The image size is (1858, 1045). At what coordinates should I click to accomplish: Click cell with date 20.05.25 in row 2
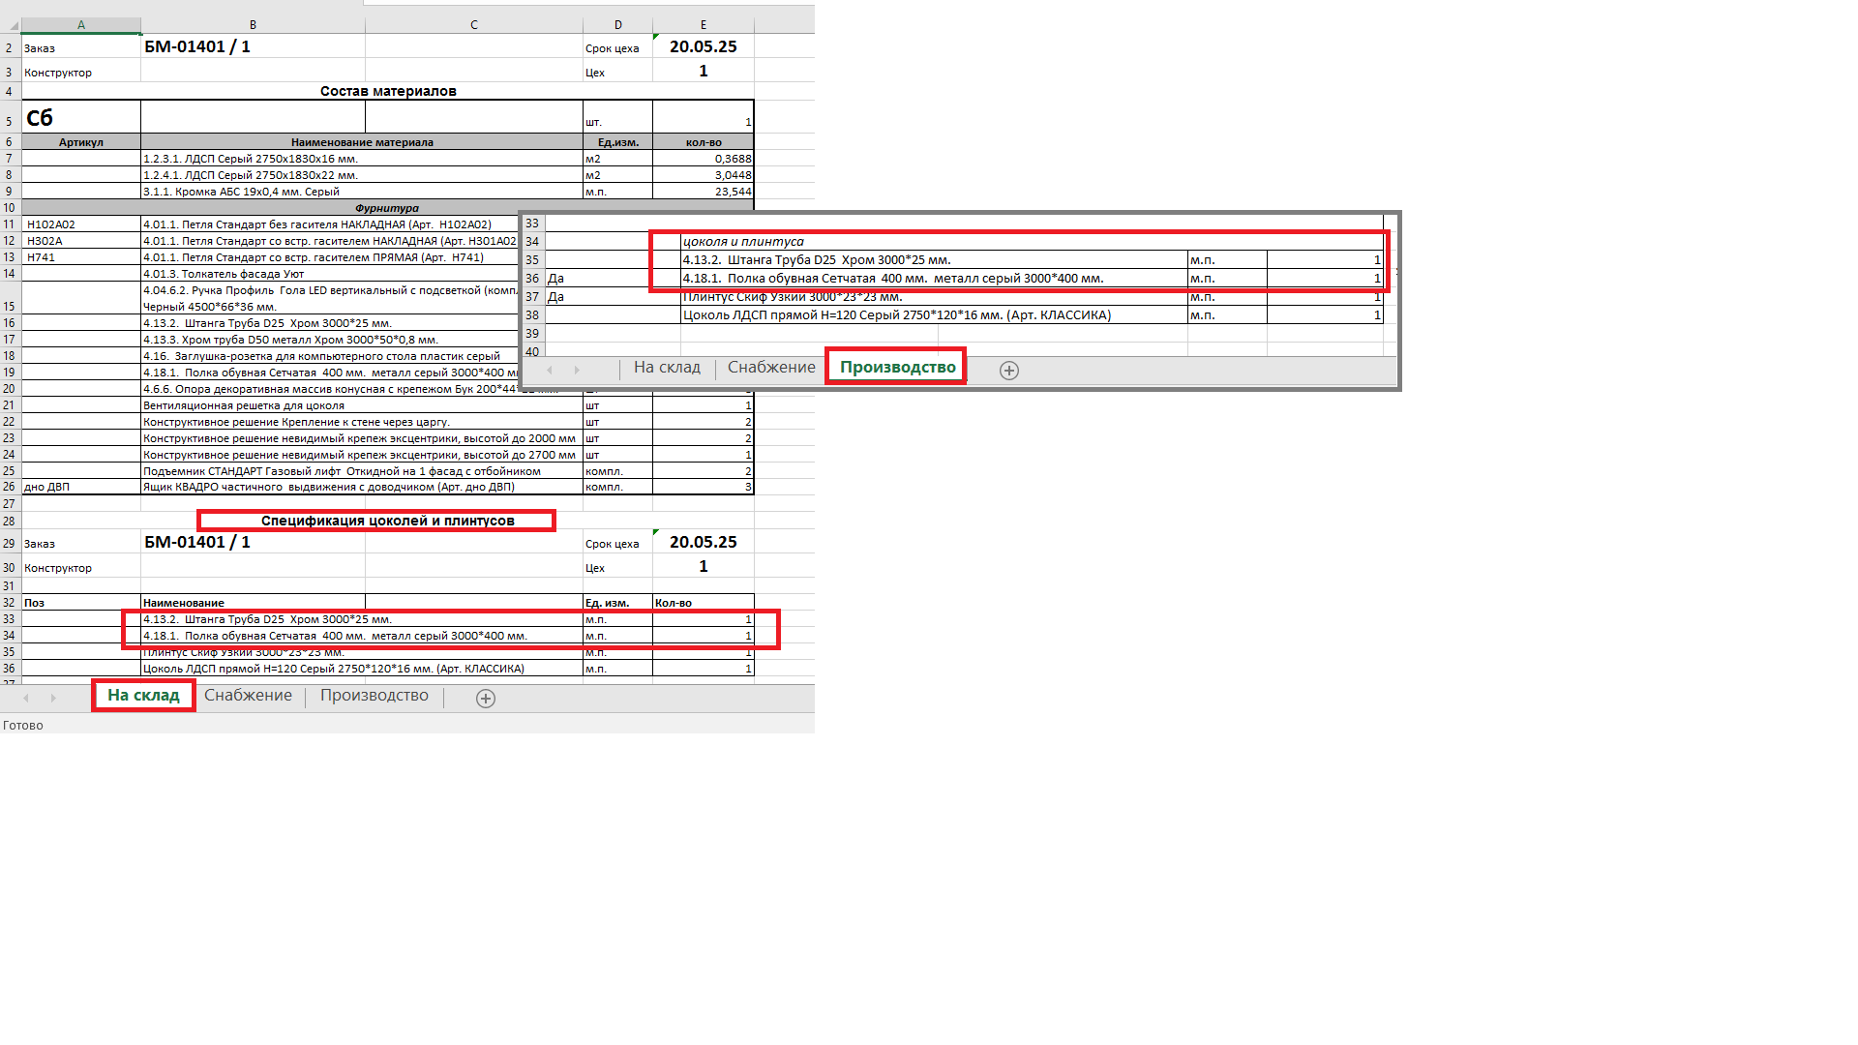click(703, 46)
